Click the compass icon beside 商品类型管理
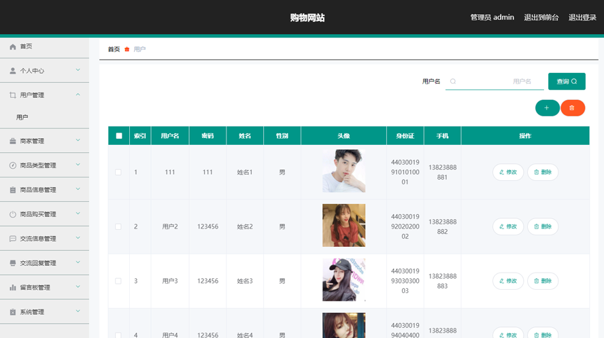 point(13,165)
